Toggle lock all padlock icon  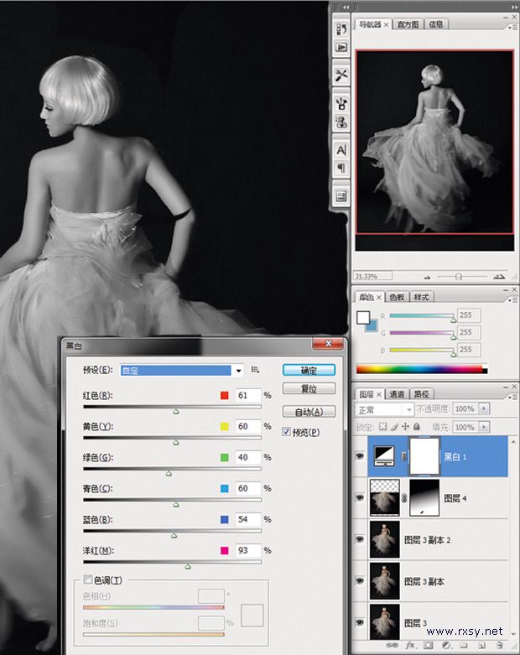[416, 427]
